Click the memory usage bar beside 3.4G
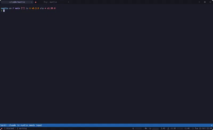The height and width of the screenshot is (130, 213). (155, 128)
